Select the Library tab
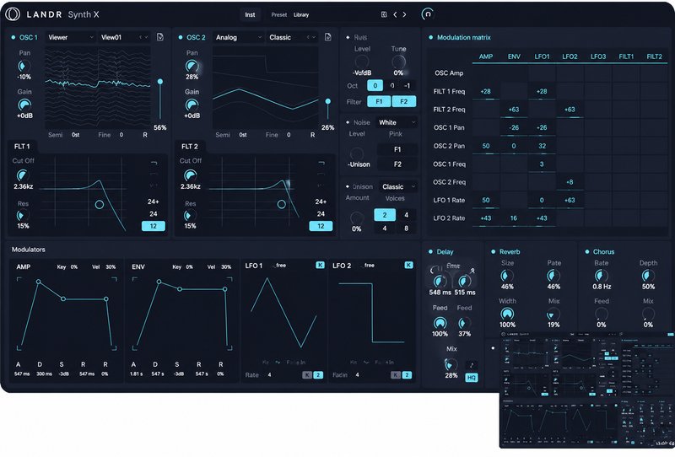 301,14
